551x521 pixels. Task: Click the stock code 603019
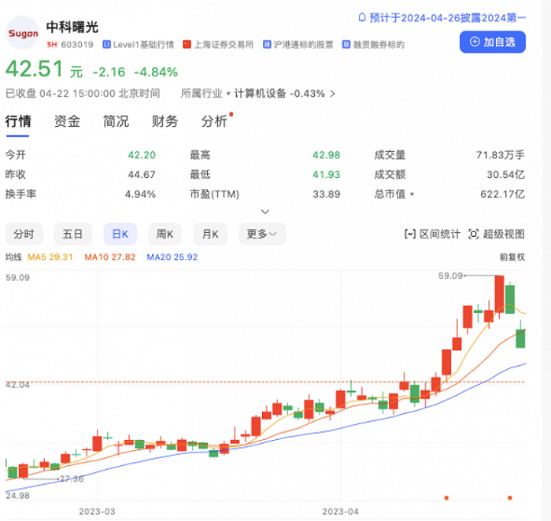pos(77,45)
